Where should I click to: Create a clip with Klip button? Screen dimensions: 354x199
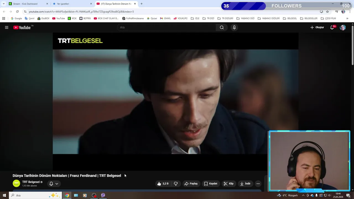pyautogui.click(x=228, y=184)
